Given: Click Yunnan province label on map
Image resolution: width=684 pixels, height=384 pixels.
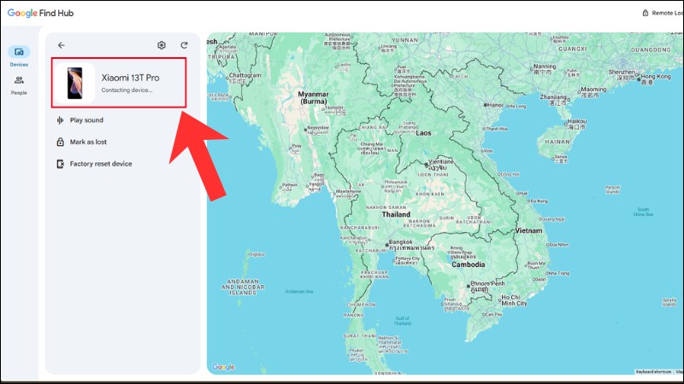Looking at the screenshot, I should coord(404,40).
